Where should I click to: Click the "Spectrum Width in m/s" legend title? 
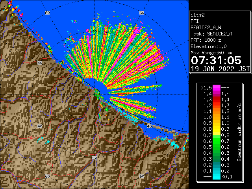point(239,132)
